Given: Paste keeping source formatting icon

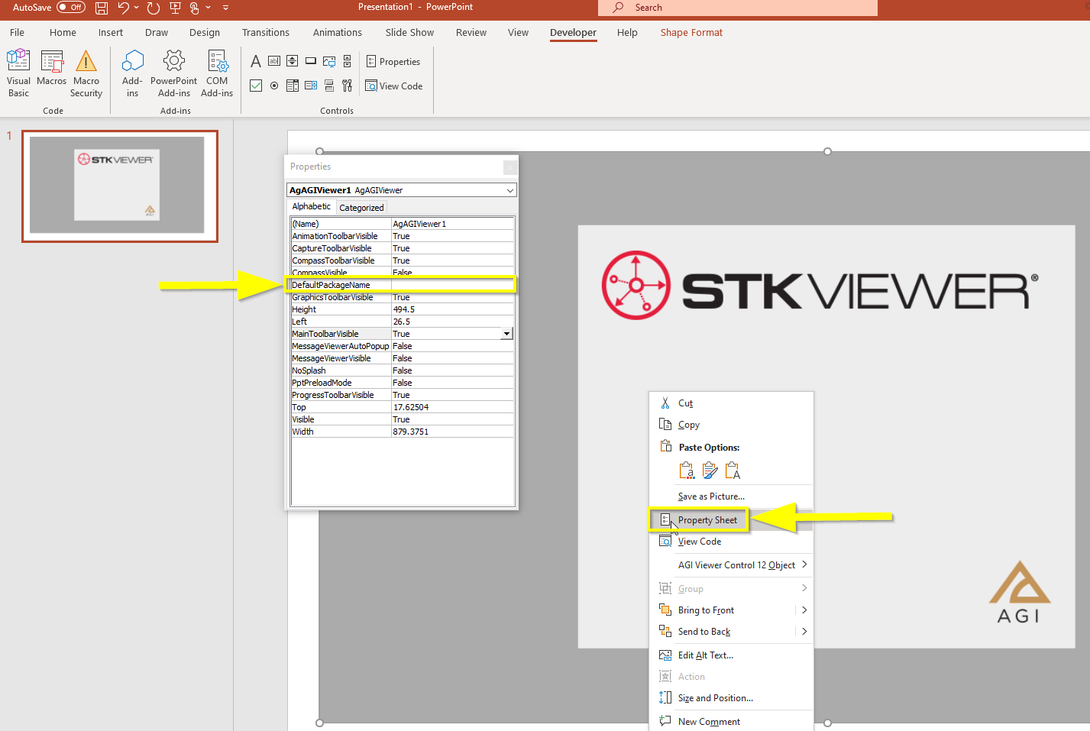Looking at the screenshot, I should click(x=710, y=471).
